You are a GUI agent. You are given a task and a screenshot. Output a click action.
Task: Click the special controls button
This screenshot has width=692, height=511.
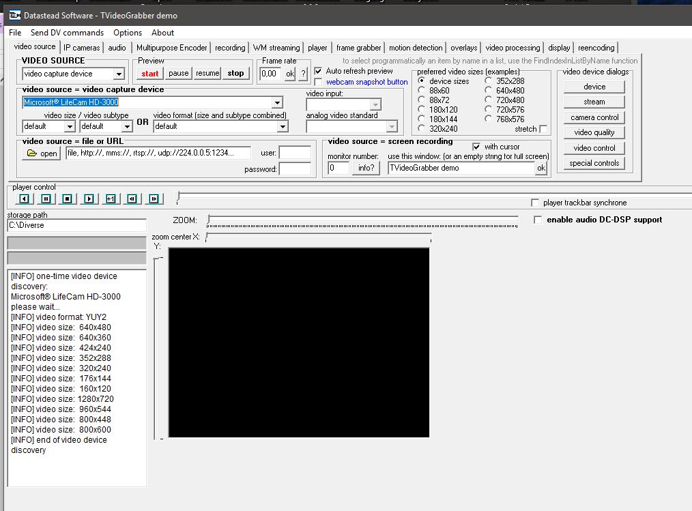click(x=594, y=163)
